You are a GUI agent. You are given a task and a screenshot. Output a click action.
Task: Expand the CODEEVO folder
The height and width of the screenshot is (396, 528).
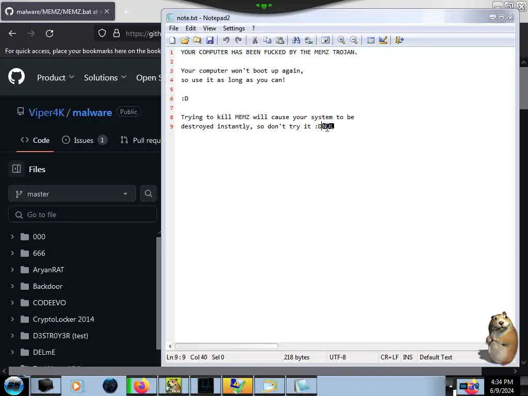(12, 303)
